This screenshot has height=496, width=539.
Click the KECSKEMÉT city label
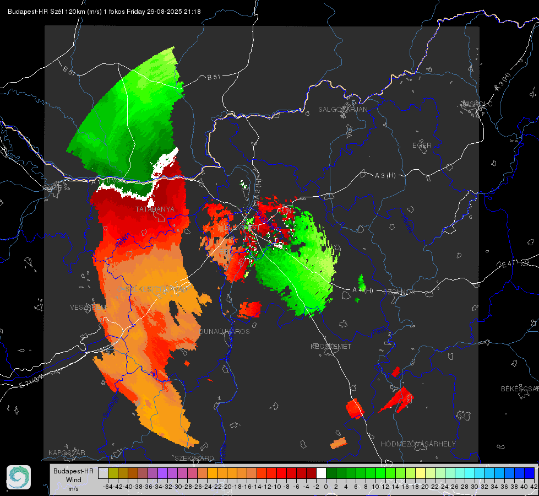pyautogui.click(x=331, y=346)
